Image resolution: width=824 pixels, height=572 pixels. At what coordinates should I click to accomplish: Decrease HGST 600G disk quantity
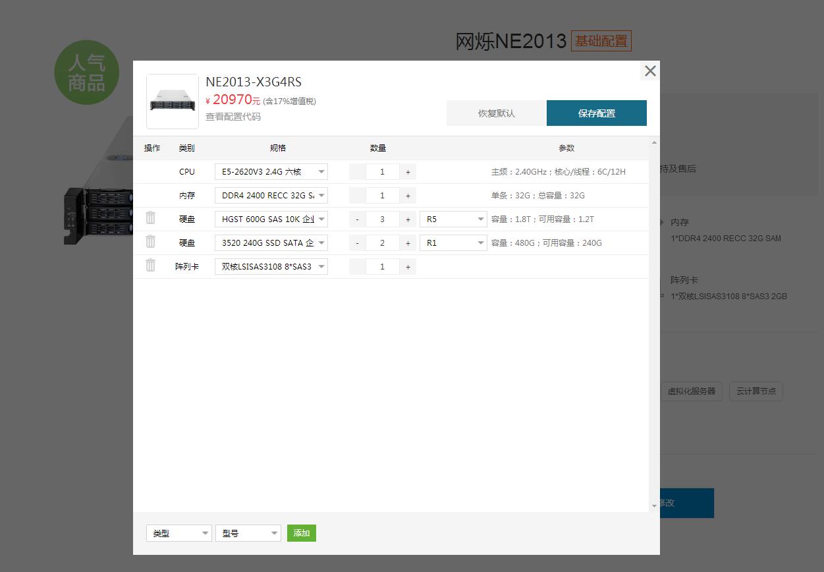[357, 219]
